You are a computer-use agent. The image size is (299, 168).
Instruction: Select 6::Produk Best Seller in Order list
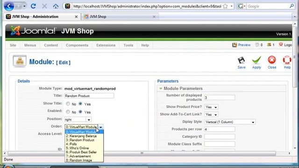pyautogui.click(x=84, y=152)
